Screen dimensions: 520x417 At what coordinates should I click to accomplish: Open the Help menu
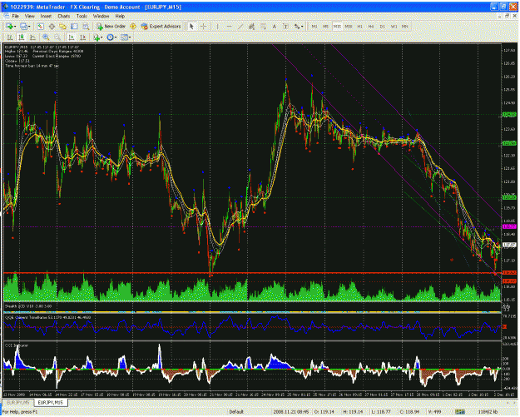(x=120, y=16)
